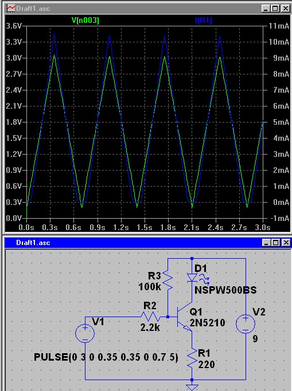Image resolution: width=292 pixels, height=391 pixels.
Task: Click the R2 resistor symbol
Action: pos(150,317)
